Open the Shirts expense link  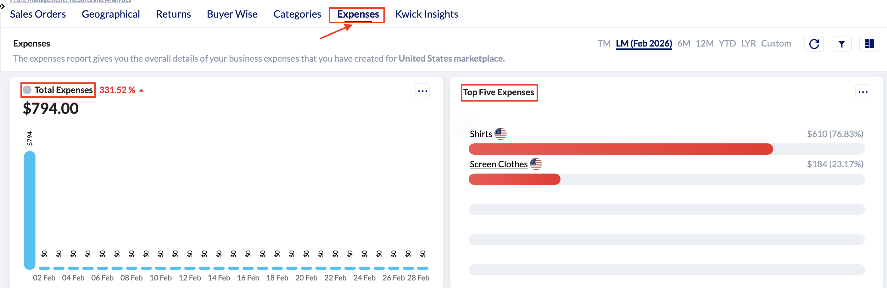click(481, 134)
